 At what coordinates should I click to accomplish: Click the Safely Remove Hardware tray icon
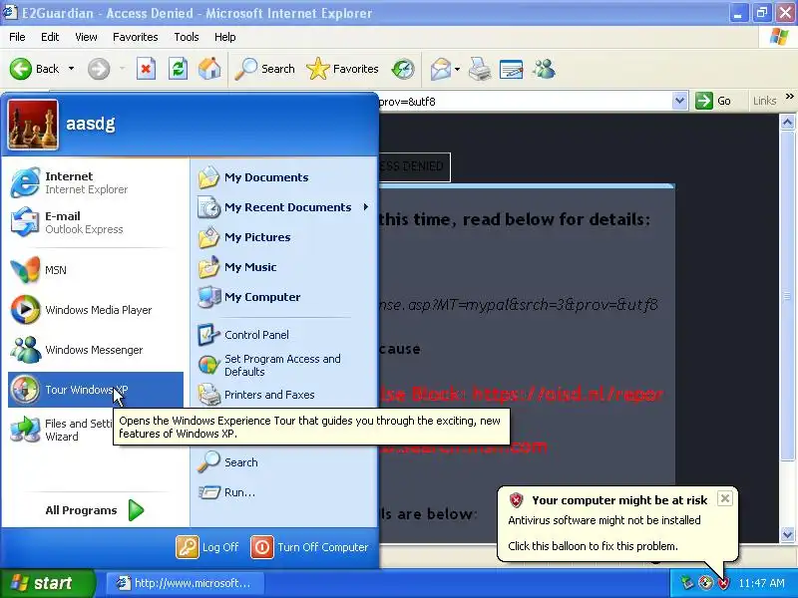click(x=687, y=583)
